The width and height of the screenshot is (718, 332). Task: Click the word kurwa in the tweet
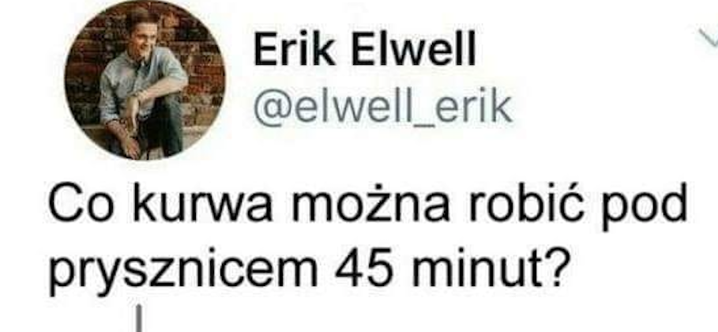(202, 204)
